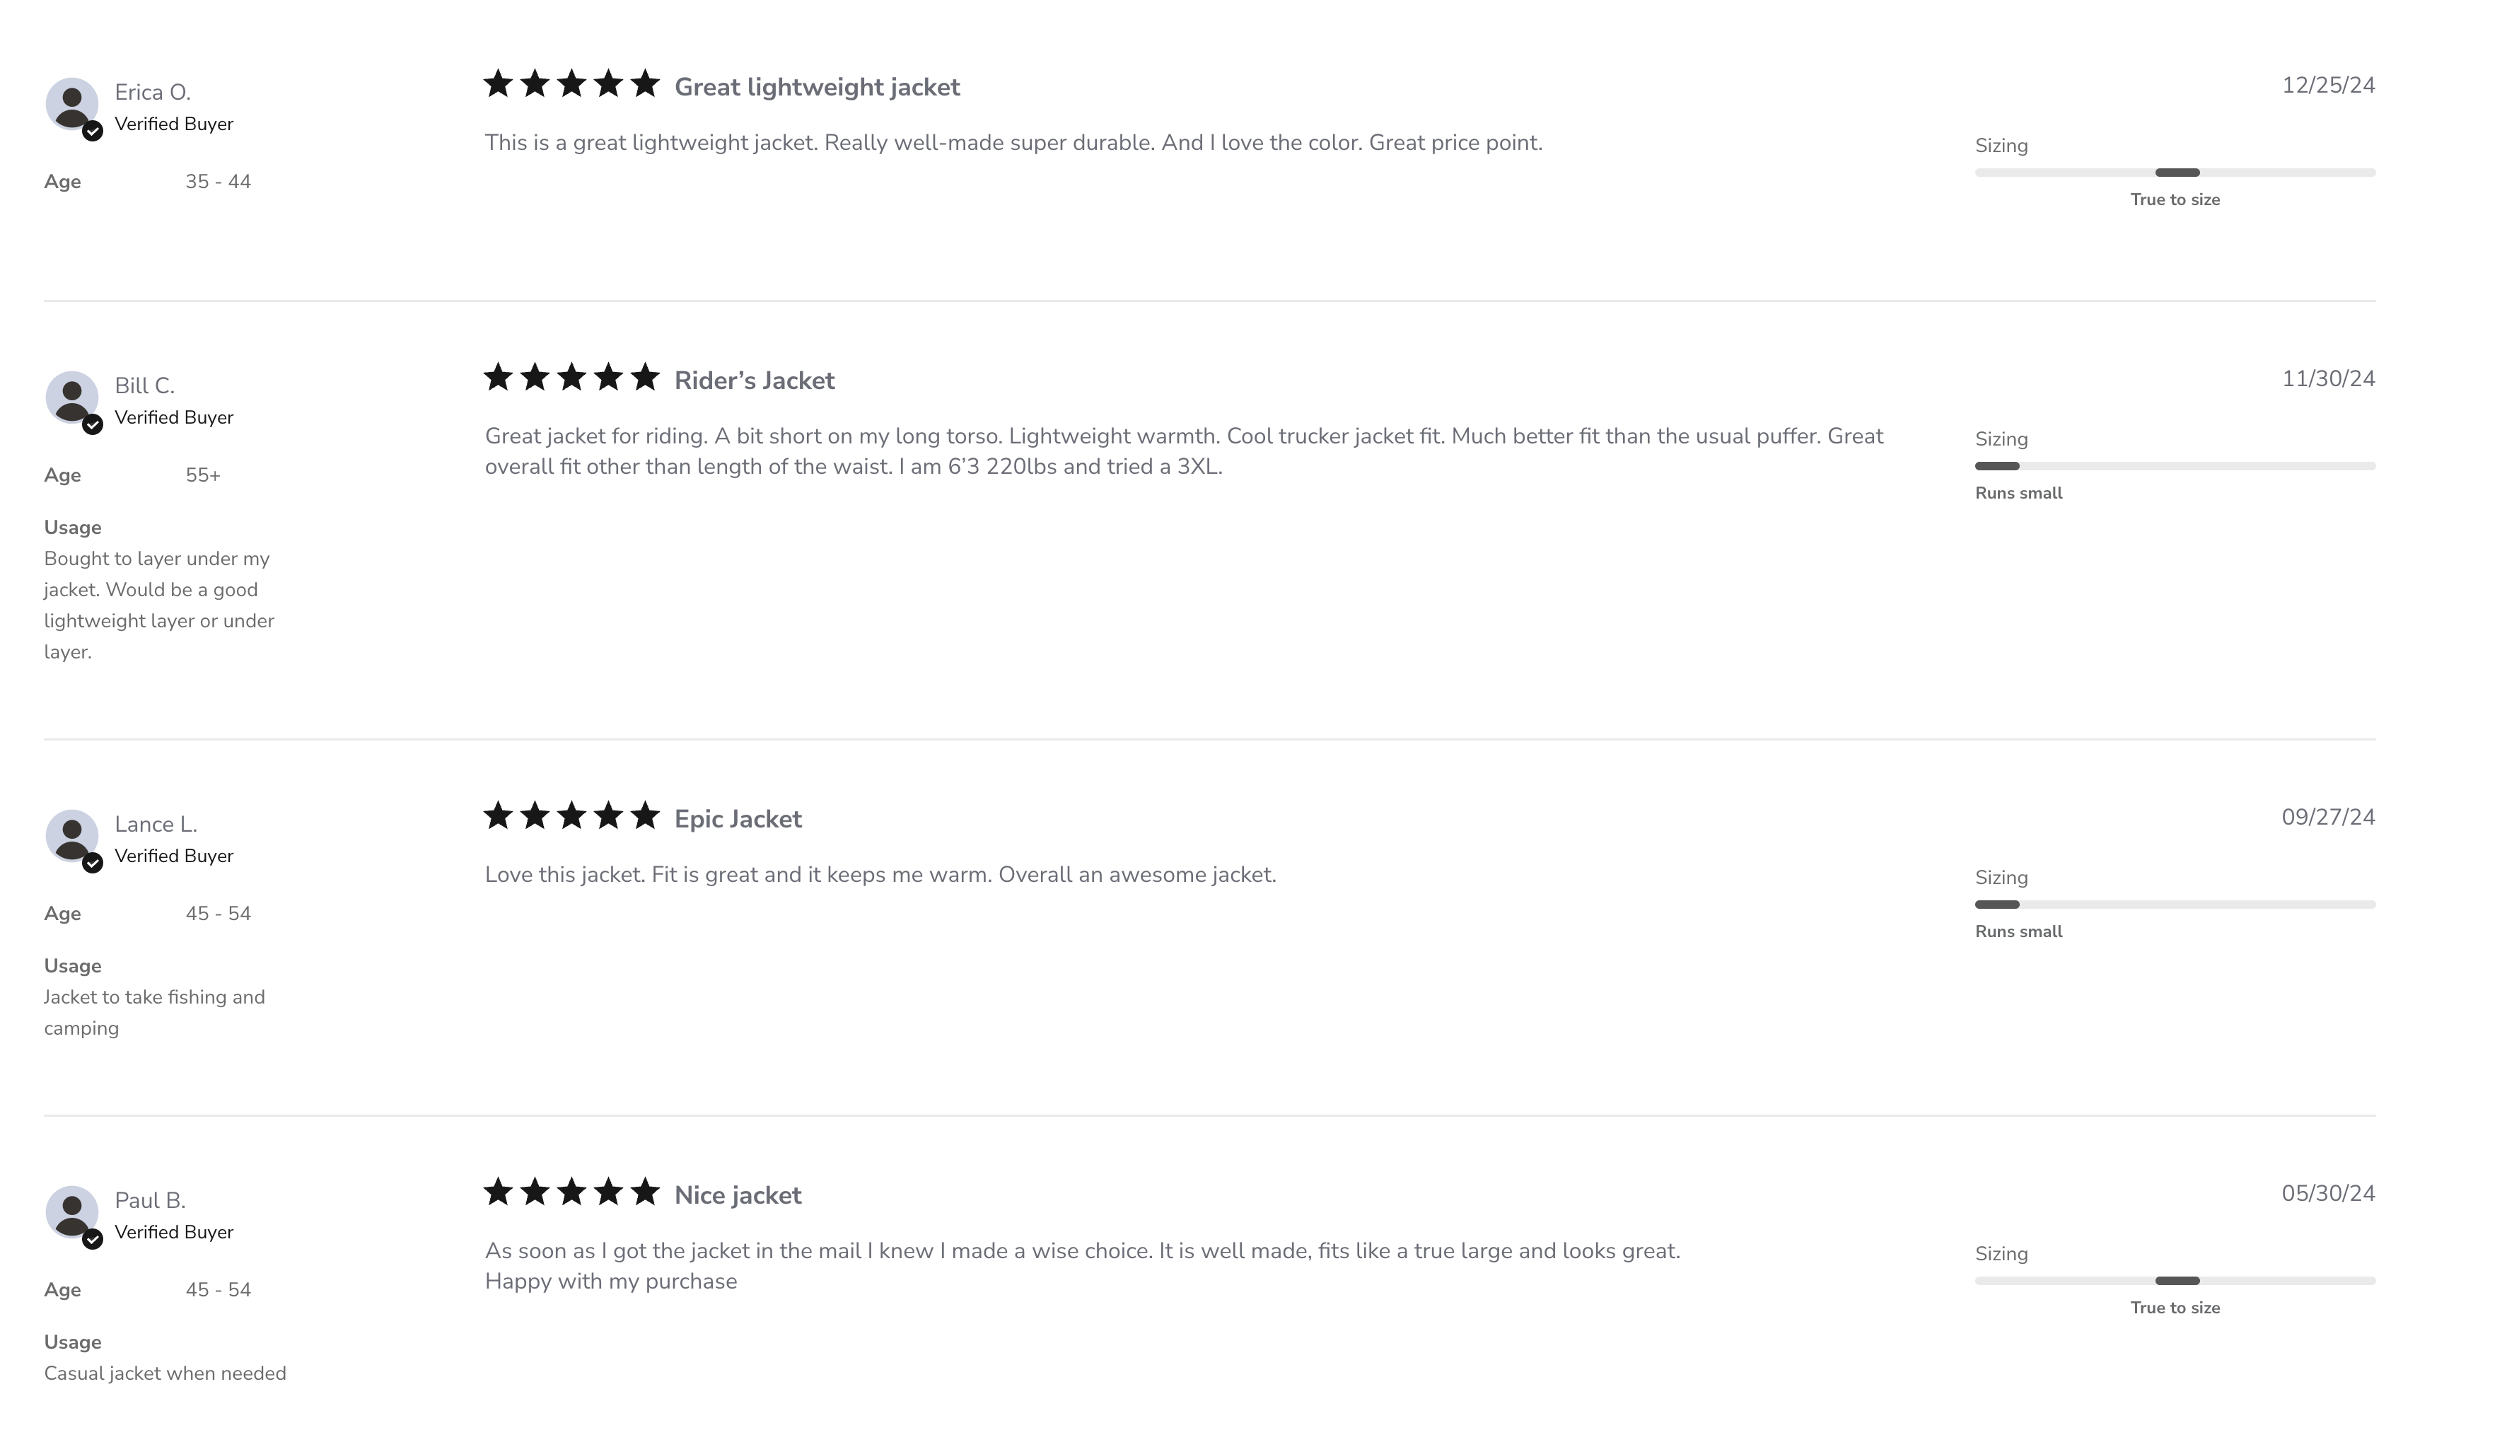Click Erica O.'s profile avatar icon
Viewport: 2519px width, 1447px height.
71,103
